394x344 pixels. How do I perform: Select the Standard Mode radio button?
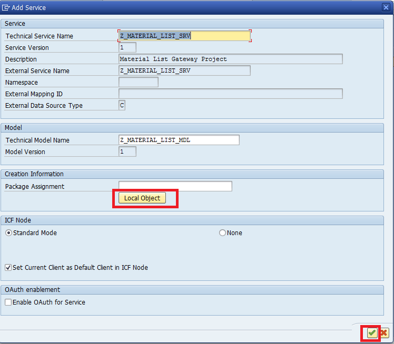tap(8, 232)
